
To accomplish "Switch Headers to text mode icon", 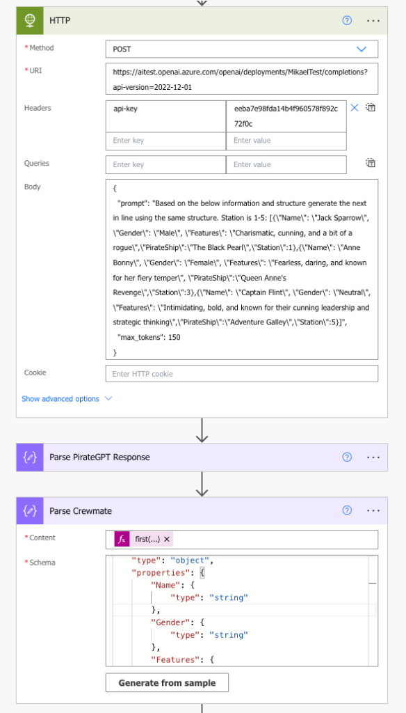I will 371,108.
